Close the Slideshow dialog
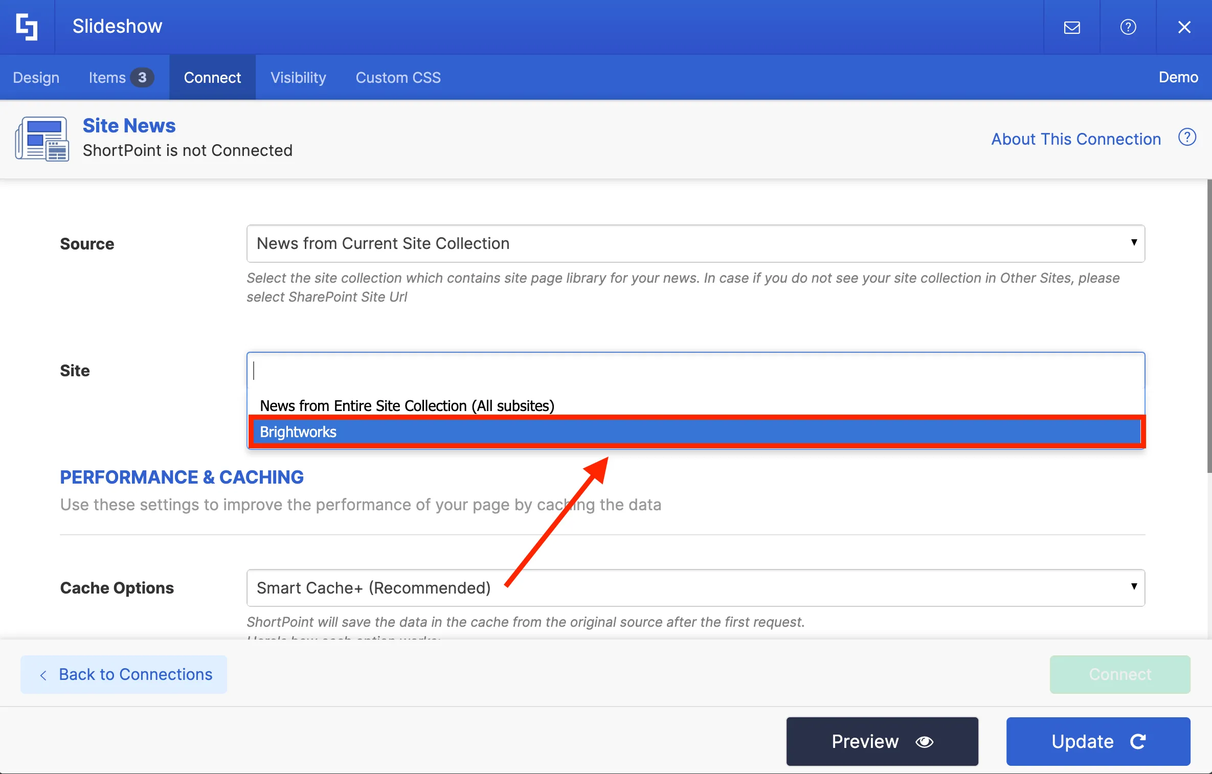1212x774 pixels. pyautogui.click(x=1184, y=27)
